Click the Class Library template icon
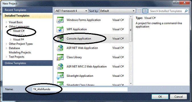Screen dimensions: 192x102 click(60, 57)
